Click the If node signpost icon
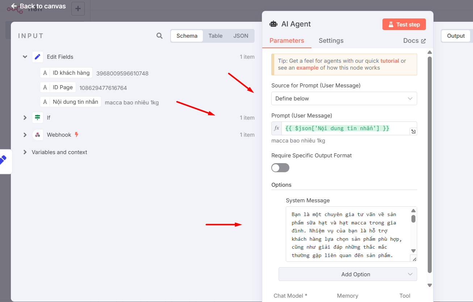 pos(38,117)
